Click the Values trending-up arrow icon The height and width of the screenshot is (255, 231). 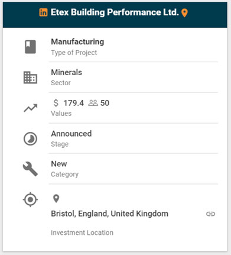[31, 108]
